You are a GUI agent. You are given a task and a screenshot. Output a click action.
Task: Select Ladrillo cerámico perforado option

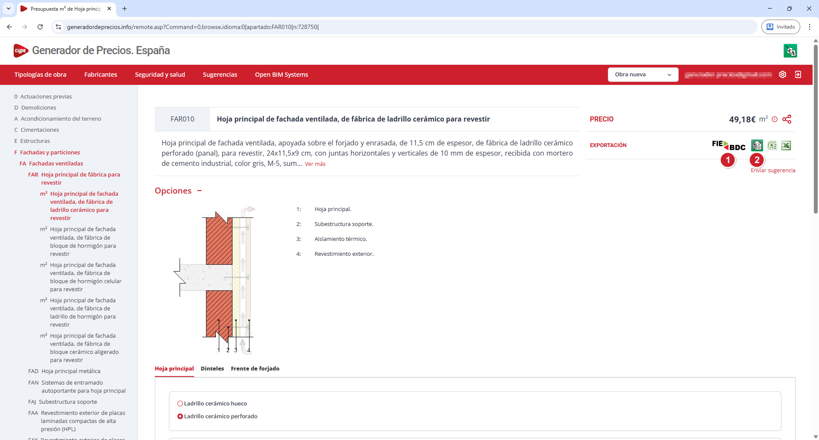tap(180, 417)
